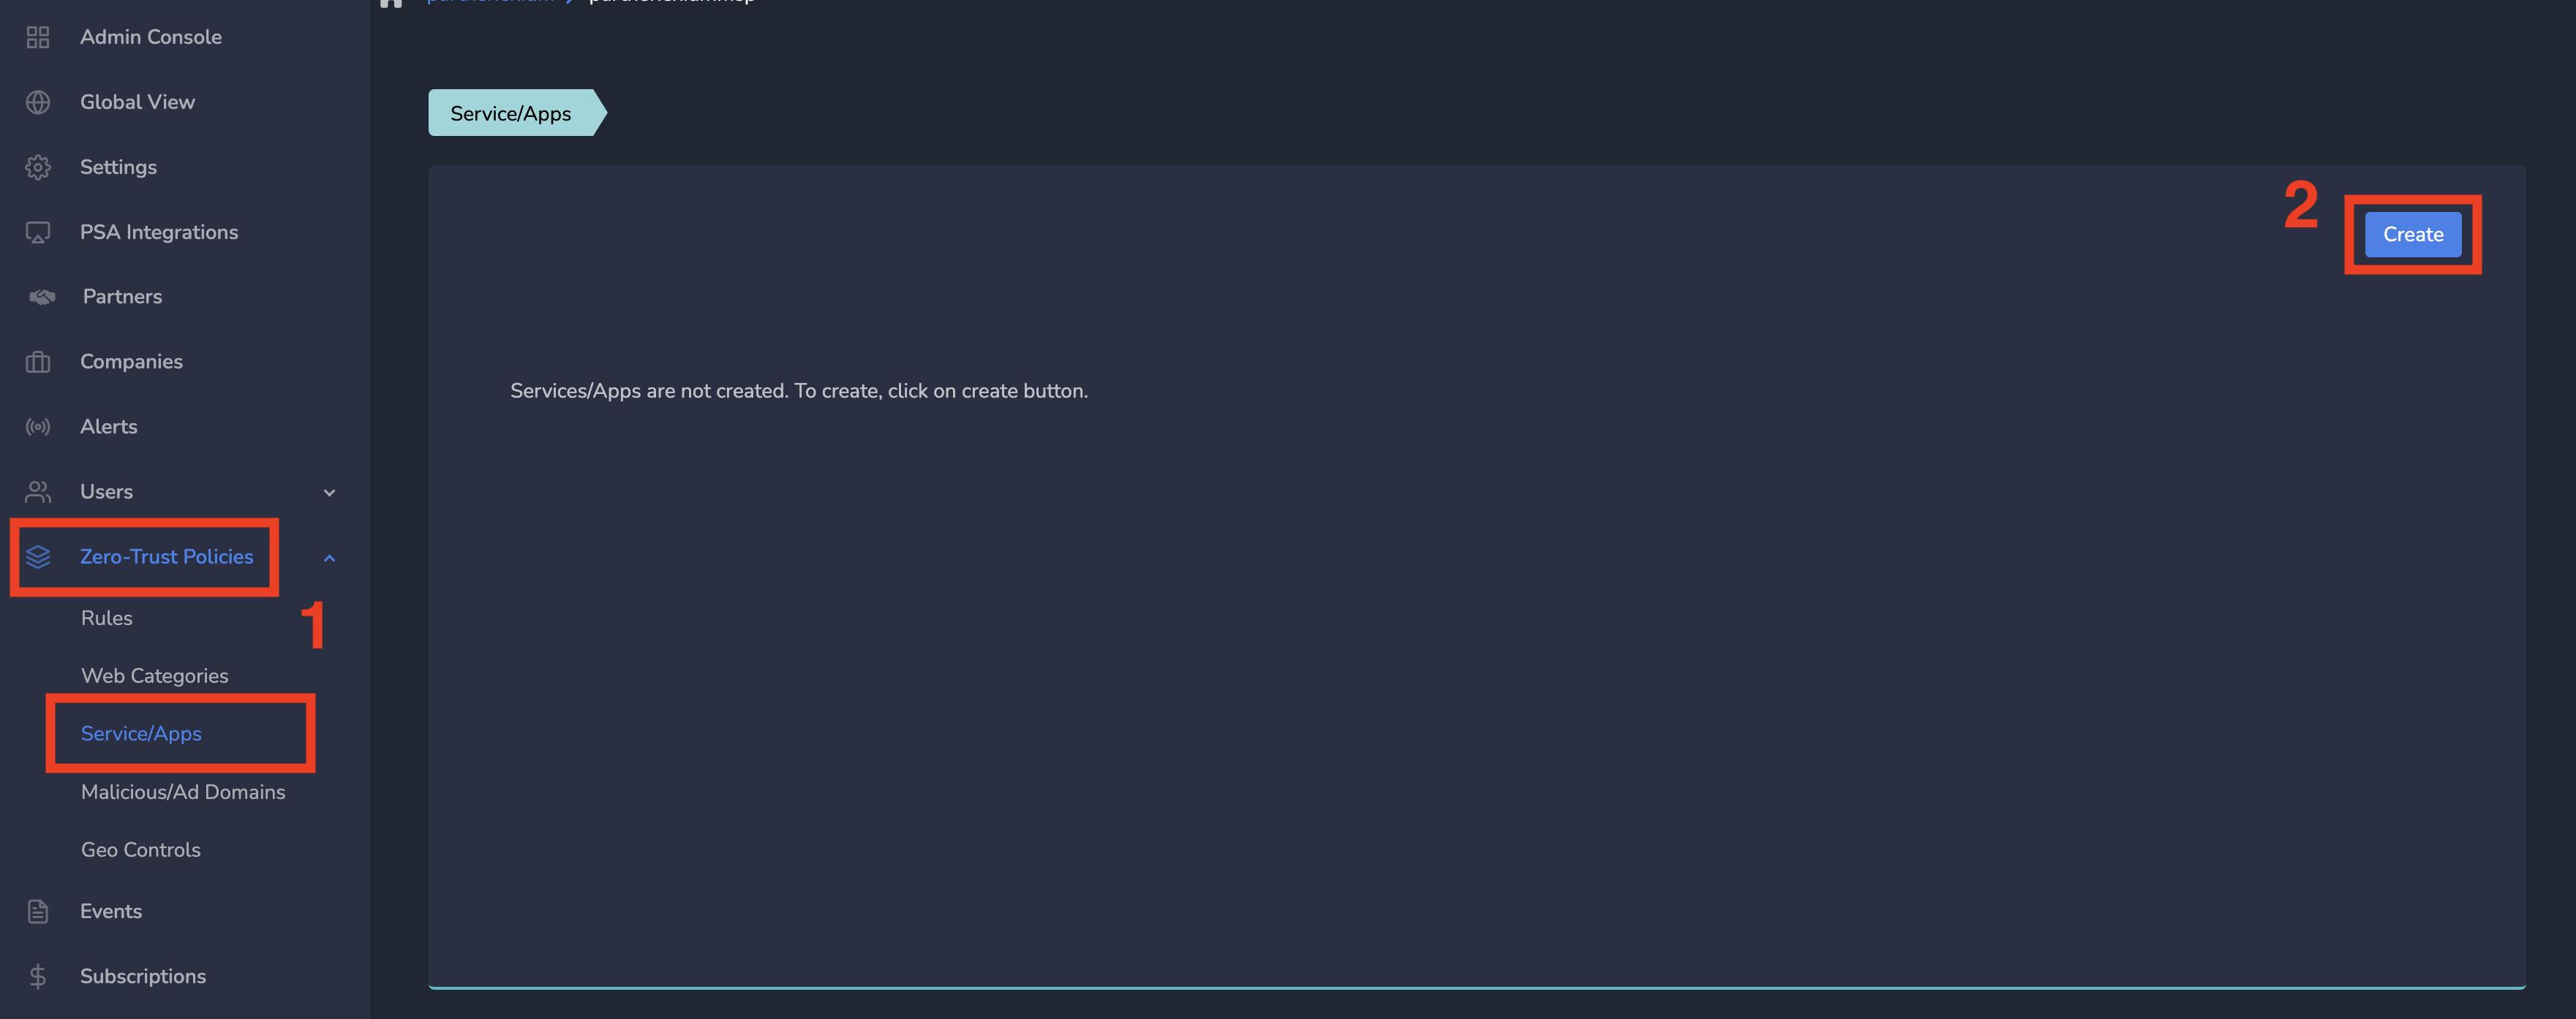Open Web Categories in the sidebar

pyautogui.click(x=154, y=676)
